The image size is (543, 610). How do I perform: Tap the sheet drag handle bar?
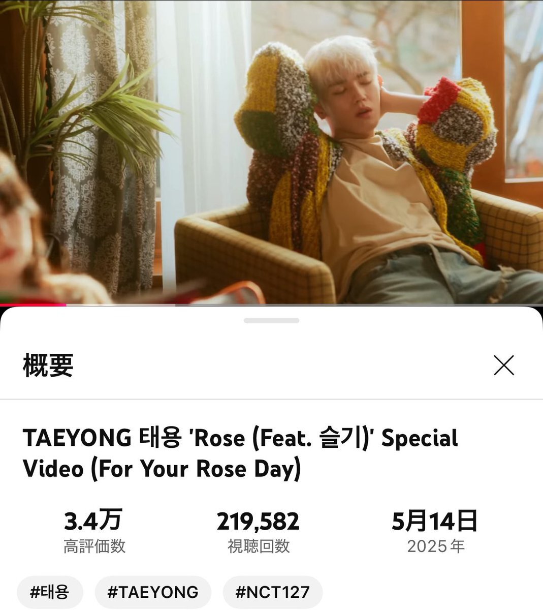(271, 321)
